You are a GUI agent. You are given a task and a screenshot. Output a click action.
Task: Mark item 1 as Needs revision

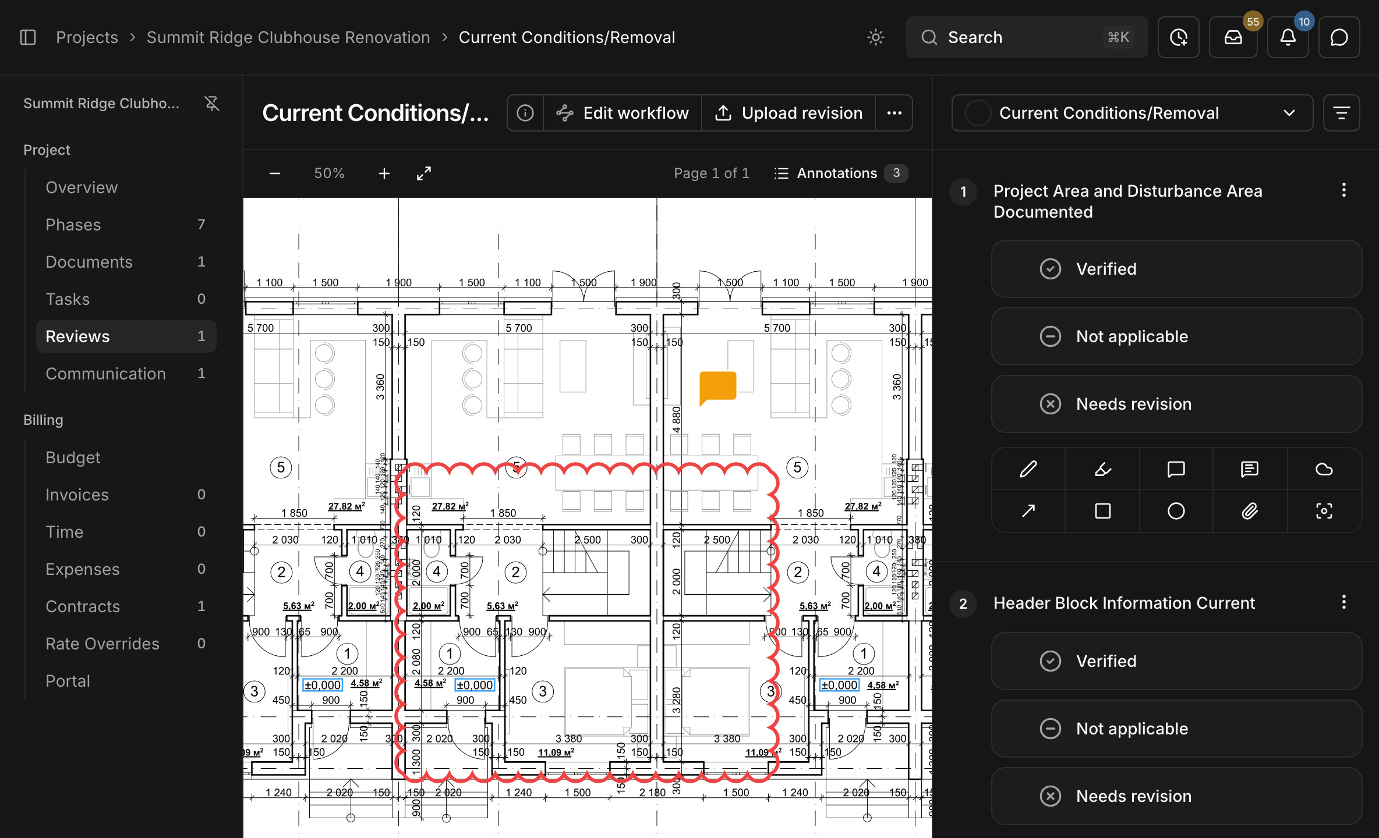pyautogui.click(x=1176, y=404)
